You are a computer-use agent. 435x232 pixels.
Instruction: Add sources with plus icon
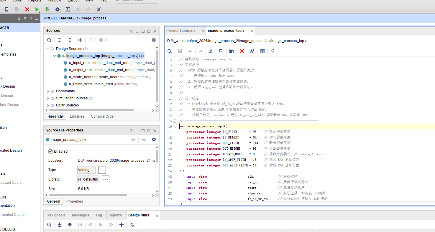point(80,40)
